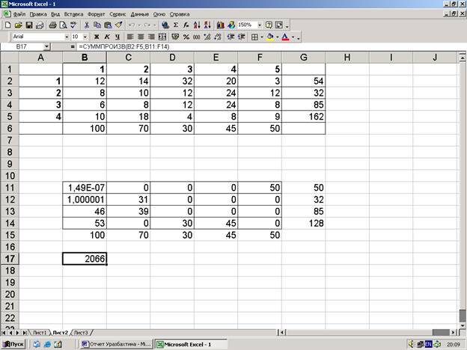Toggle italic (К) formatting

(x=107, y=37)
